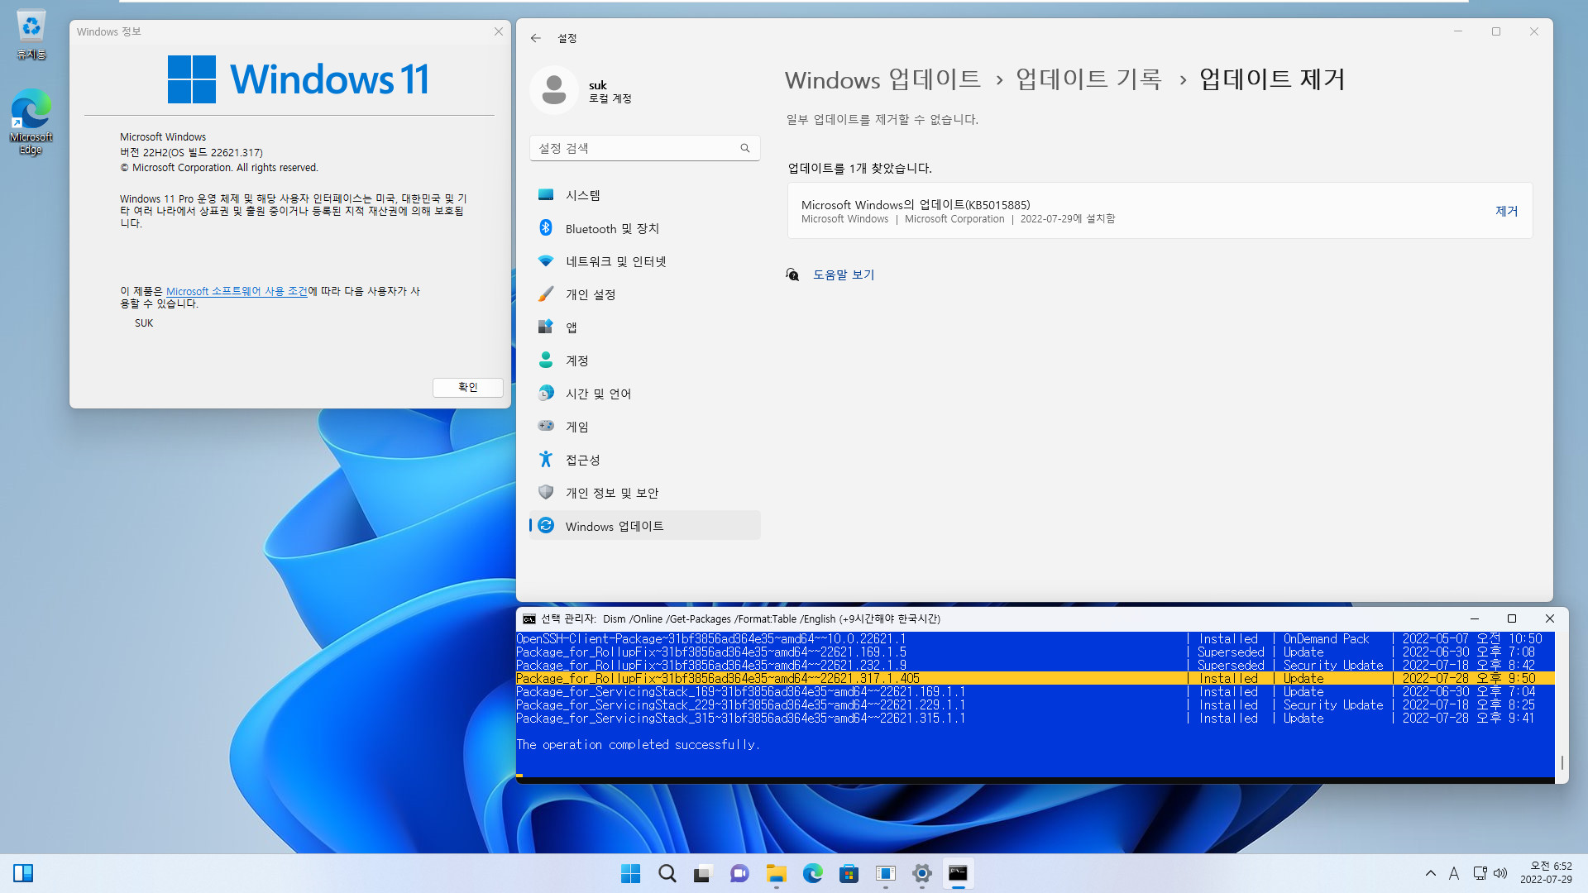
Task: Open the 앱 settings category
Action: pos(644,327)
